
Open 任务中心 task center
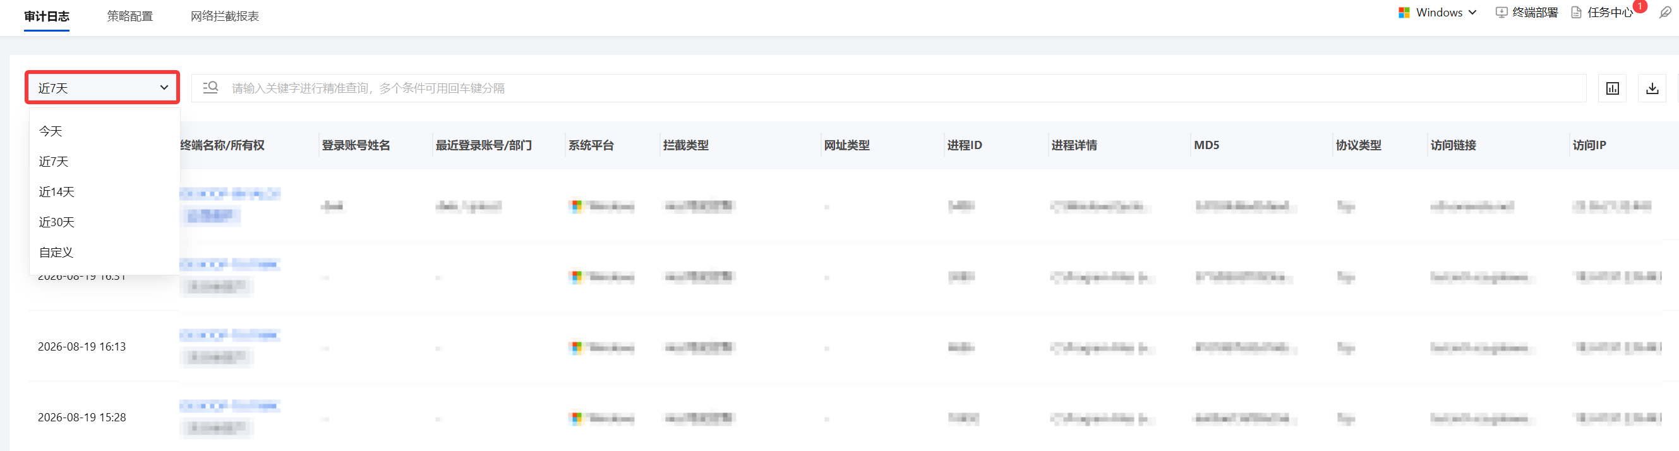click(1602, 13)
